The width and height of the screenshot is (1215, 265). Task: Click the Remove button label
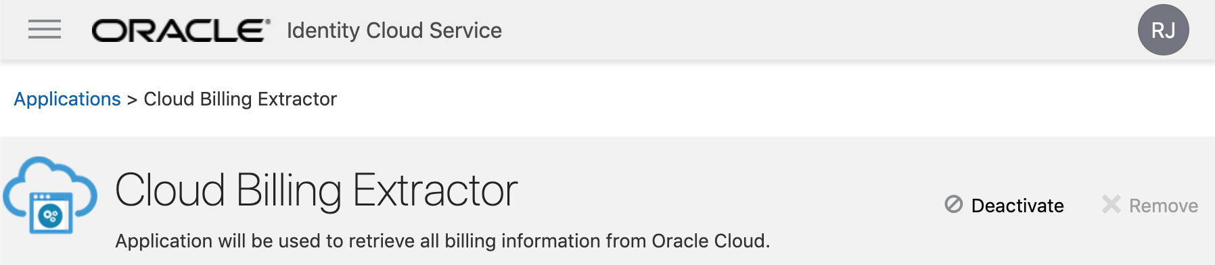click(1163, 206)
